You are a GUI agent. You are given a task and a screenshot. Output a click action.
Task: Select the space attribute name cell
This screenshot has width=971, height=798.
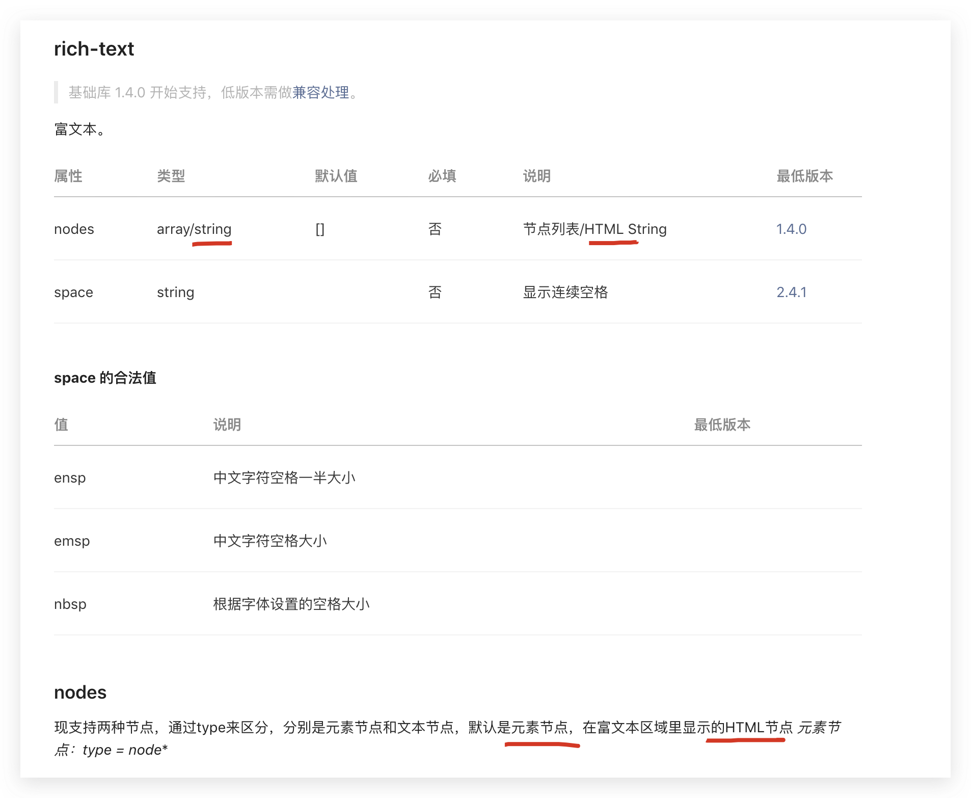click(x=73, y=292)
